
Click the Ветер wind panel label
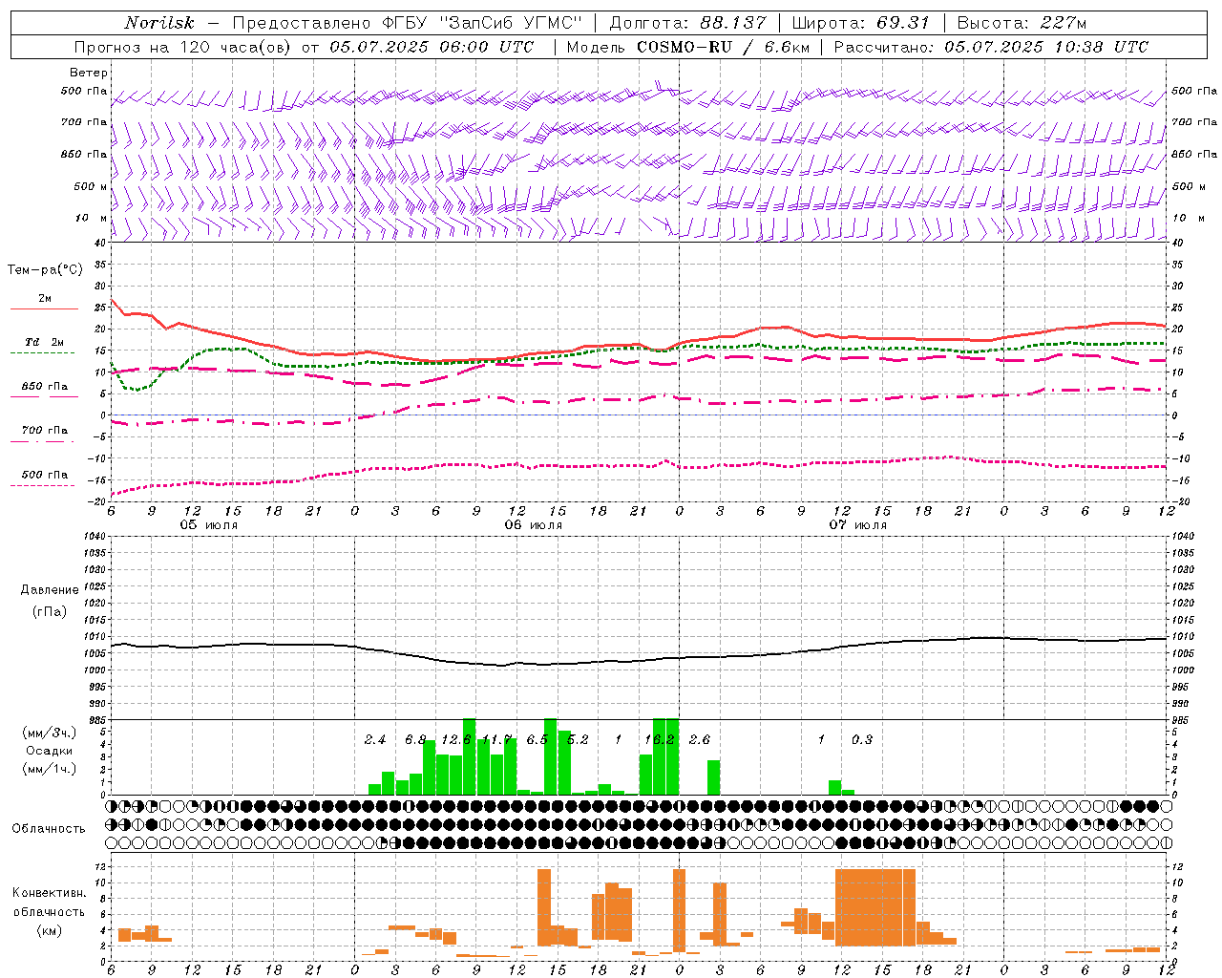[89, 73]
